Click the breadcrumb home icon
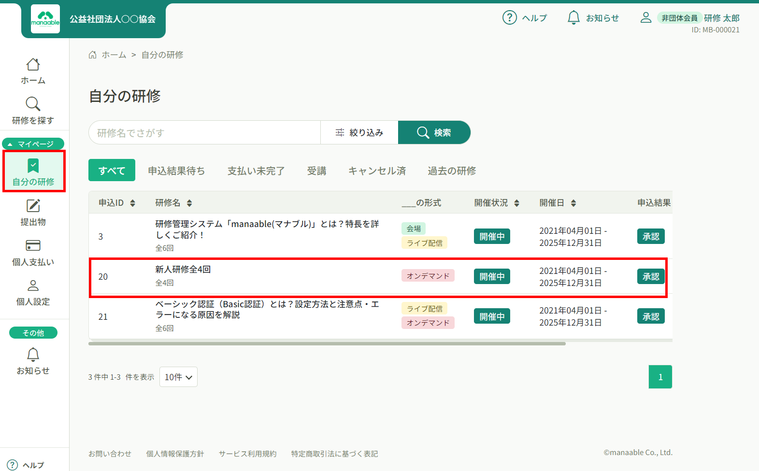Screen dimensions: 759x471 (x=93, y=55)
